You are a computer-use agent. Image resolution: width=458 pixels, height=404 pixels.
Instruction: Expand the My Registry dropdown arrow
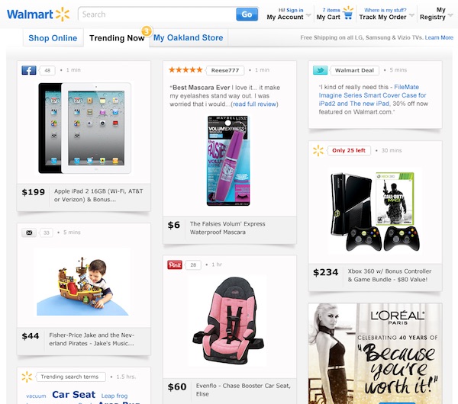(x=450, y=15)
